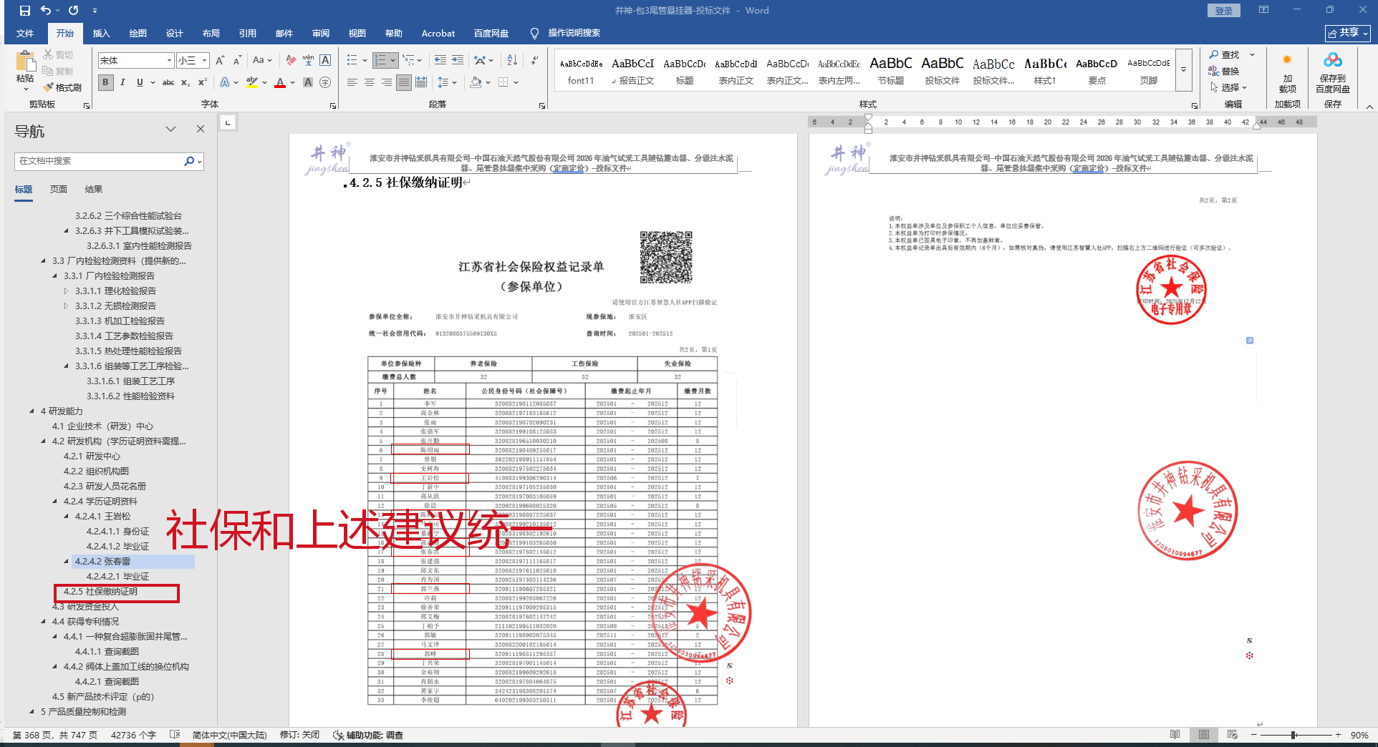This screenshot has height=747, width=1378.
Task: Save to Baidu Netdisk (保存到百度网盘)
Action: [1333, 72]
